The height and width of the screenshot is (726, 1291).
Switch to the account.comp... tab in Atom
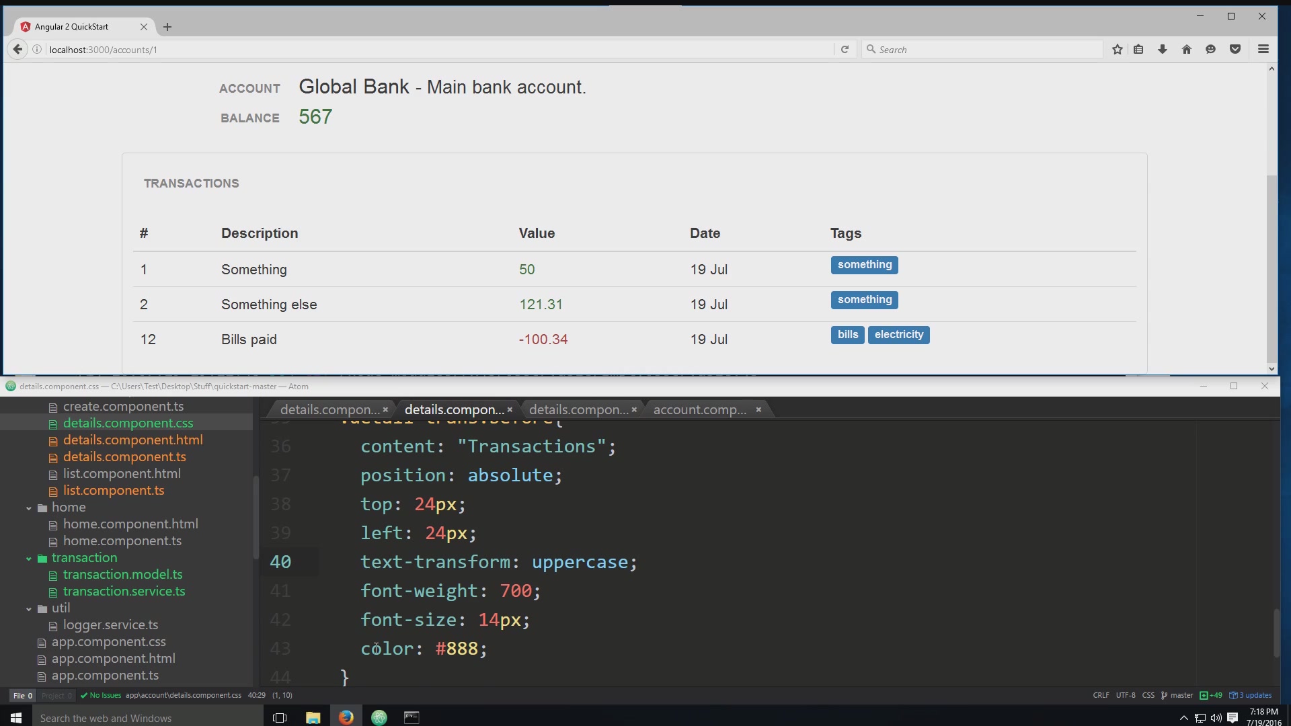[x=700, y=409]
